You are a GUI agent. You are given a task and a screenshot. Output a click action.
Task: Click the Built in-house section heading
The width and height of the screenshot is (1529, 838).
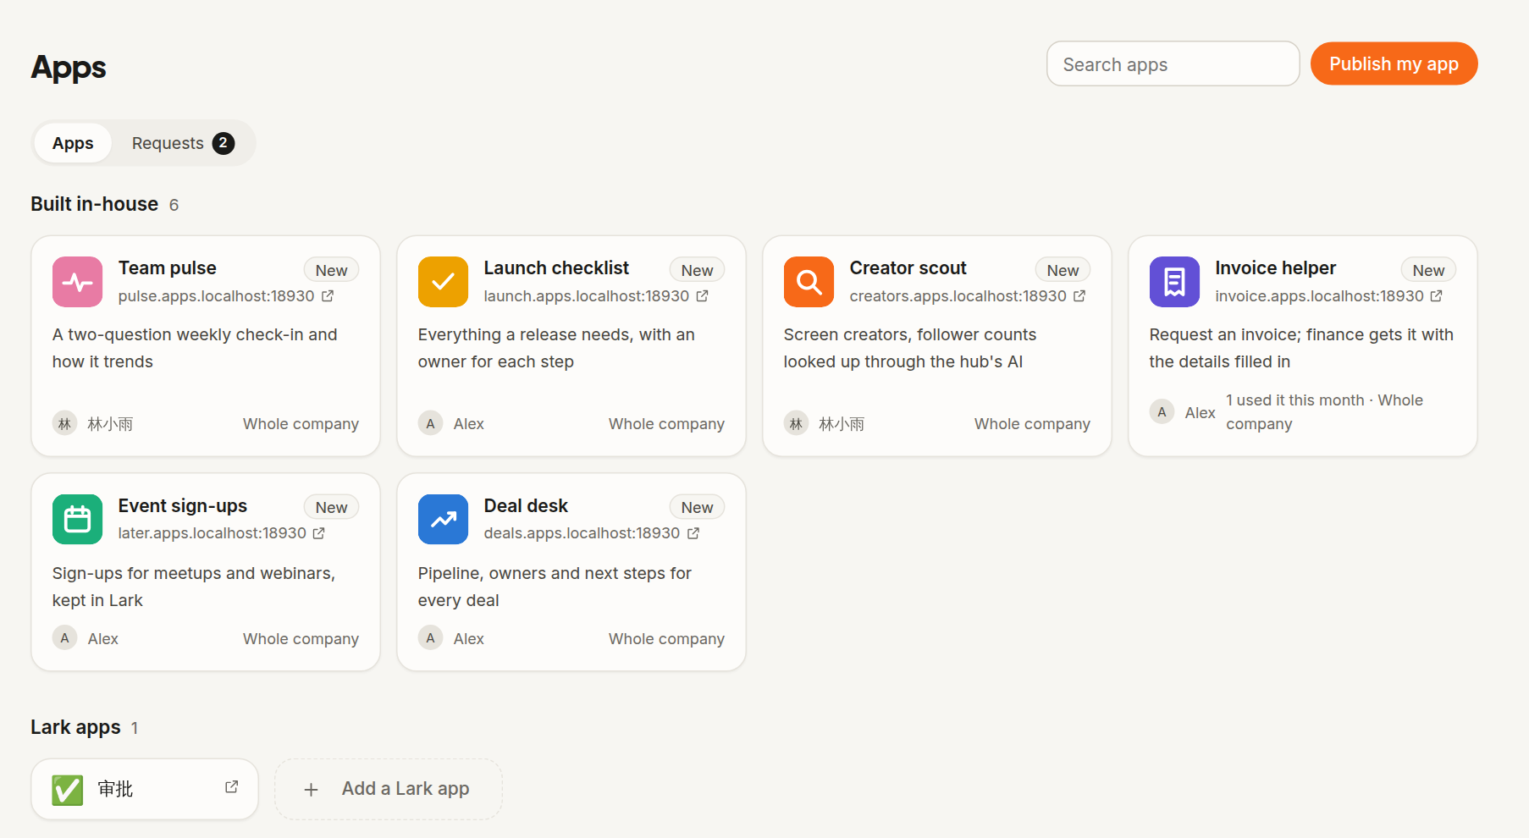pos(94,204)
